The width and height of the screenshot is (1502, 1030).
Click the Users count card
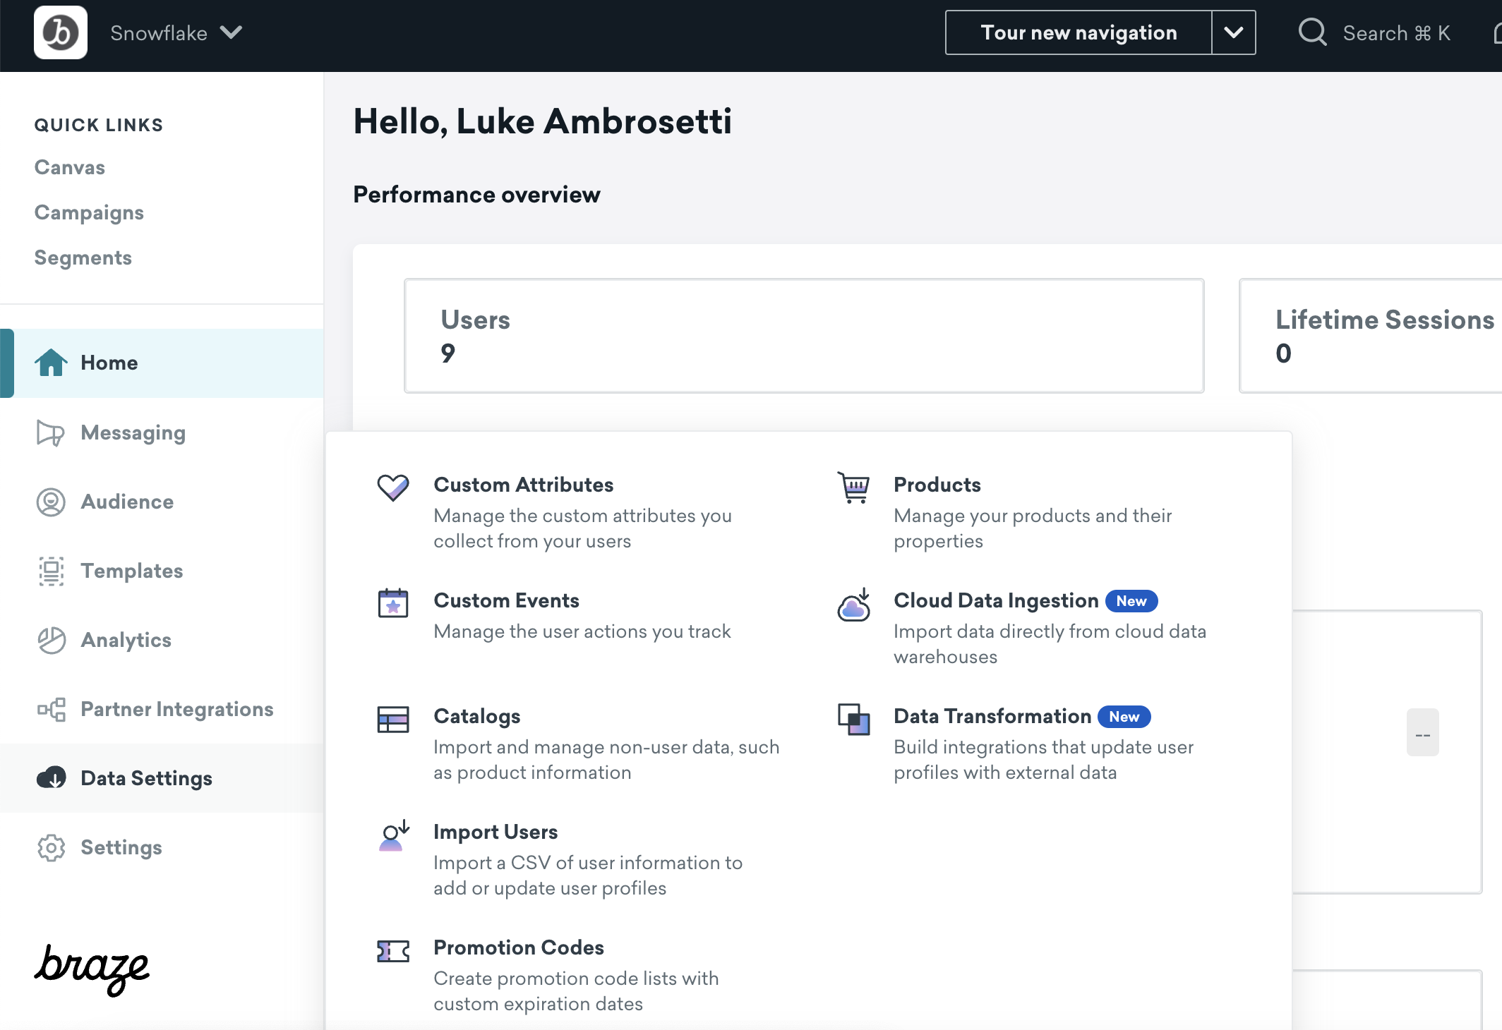[803, 336]
